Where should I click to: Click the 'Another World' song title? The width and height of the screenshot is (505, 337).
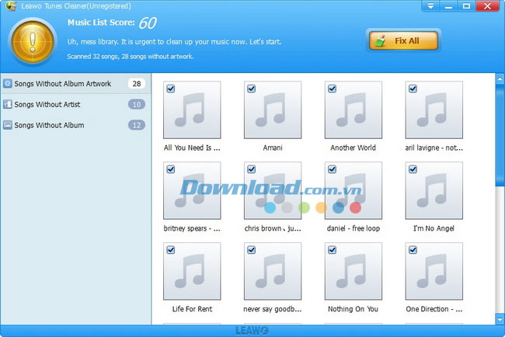[353, 148]
